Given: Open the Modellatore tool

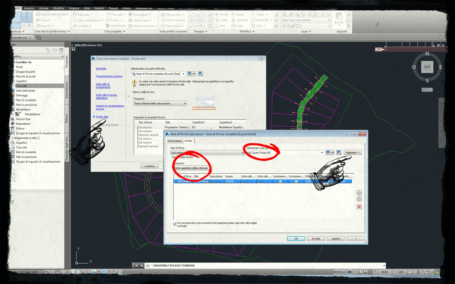Looking at the screenshot, I should click(x=118, y=26).
